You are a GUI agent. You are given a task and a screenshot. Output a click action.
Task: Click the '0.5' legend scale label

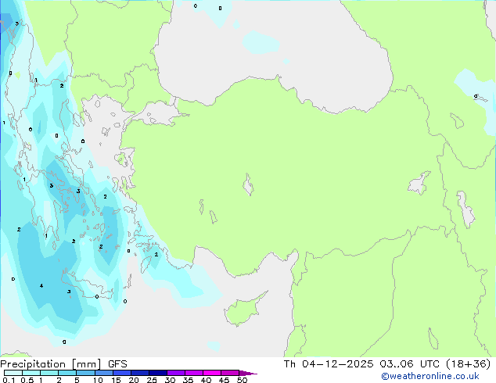coord(27,380)
